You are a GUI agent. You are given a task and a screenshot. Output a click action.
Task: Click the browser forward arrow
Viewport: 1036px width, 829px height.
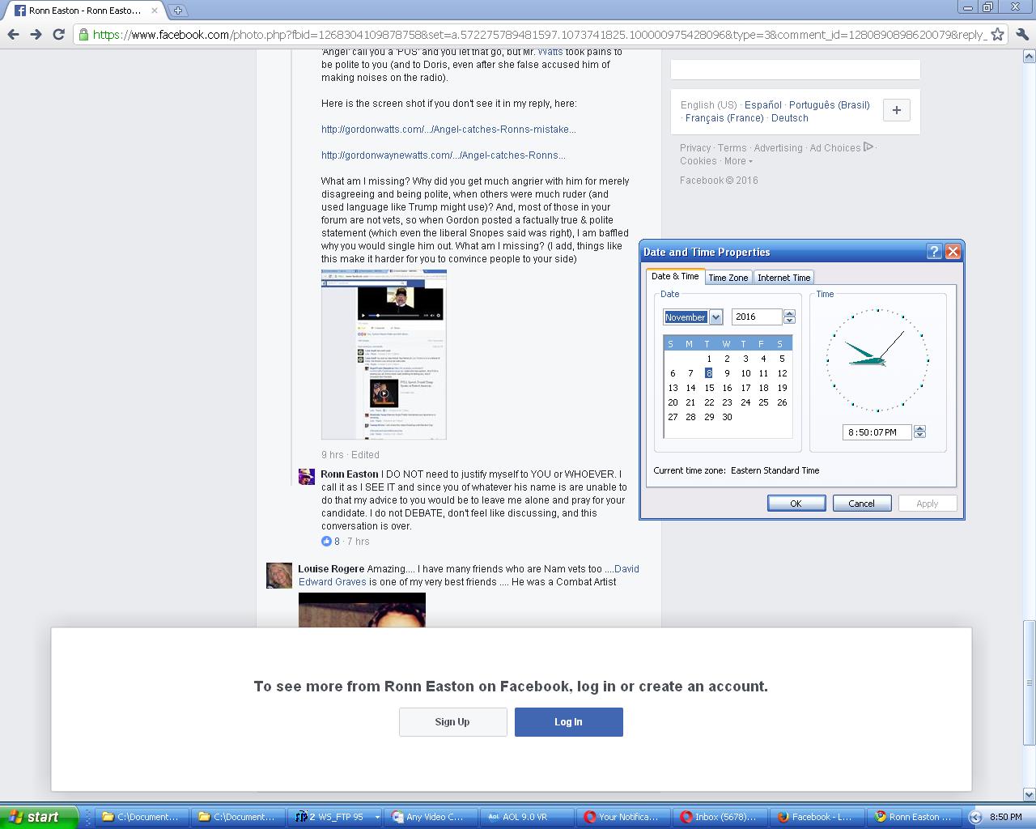pos(36,34)
